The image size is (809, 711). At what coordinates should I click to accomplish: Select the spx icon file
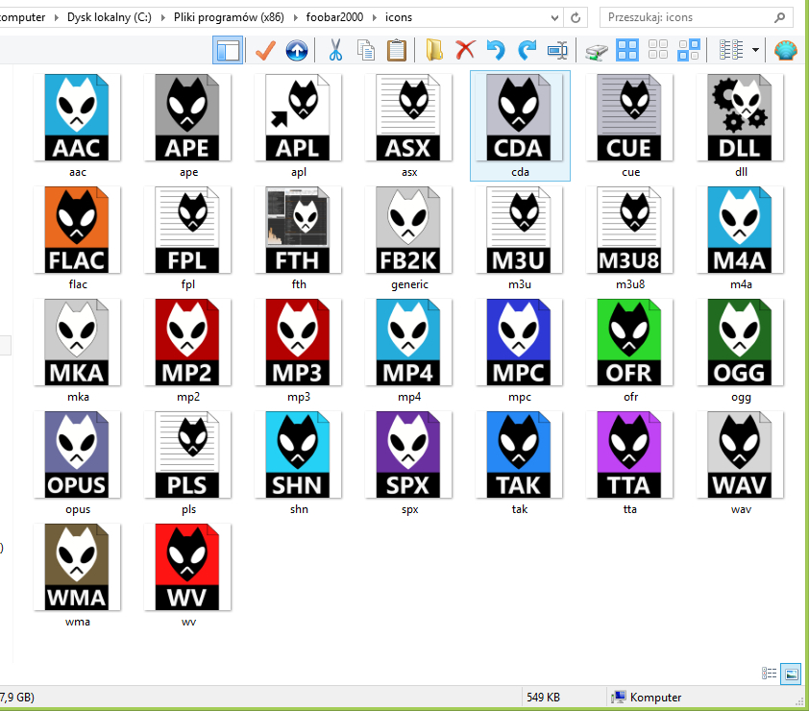[x=408, y=463]
